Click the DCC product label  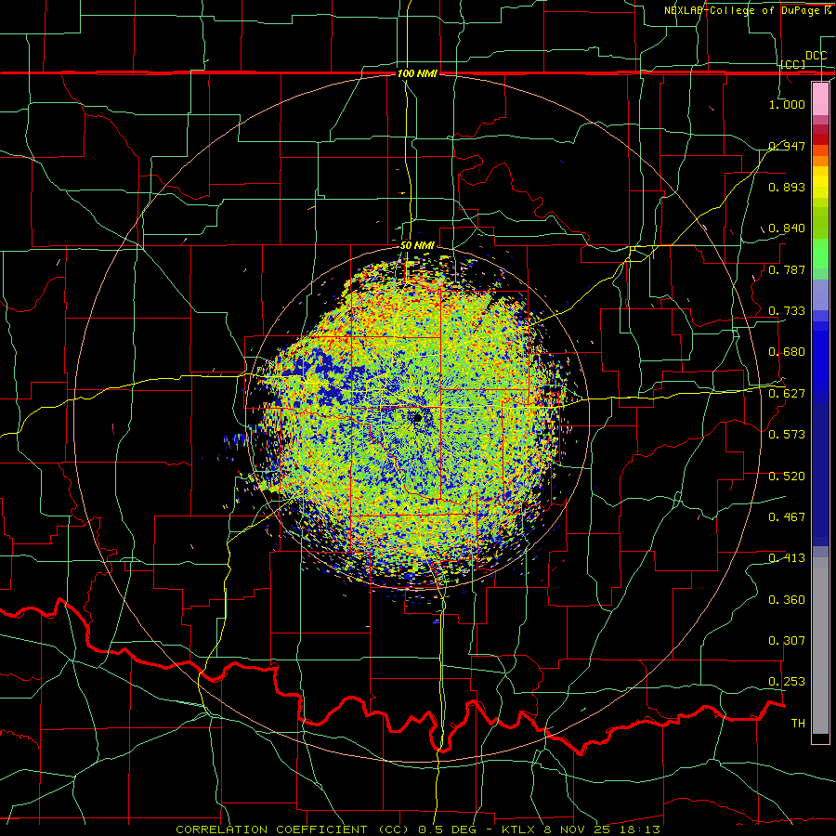point(816,56)
